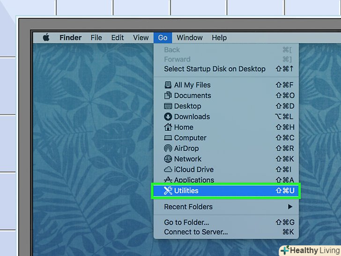Image resolution: width=341 pixels, height=256 pixels.
Task: Open the Help menu
Action: pyautogui.click(x=219, y=38)
